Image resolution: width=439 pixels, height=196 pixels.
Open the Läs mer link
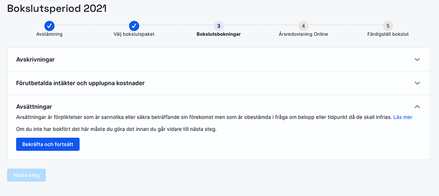point(403,117)
